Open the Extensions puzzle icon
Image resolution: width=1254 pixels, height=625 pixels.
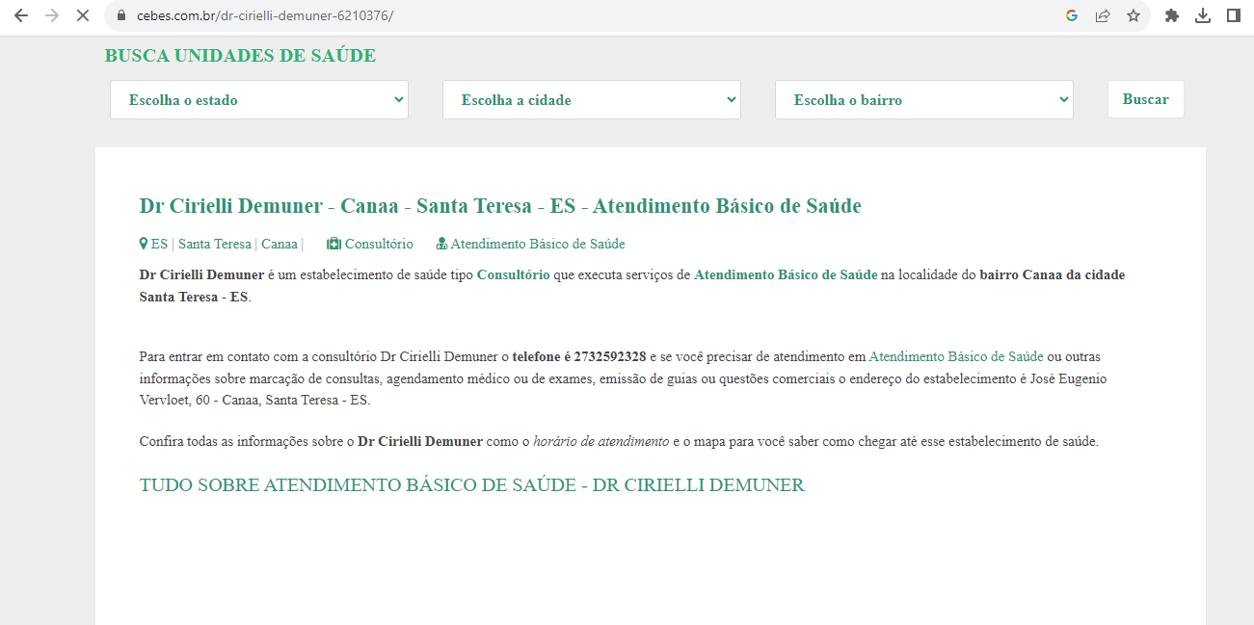pyautogui.click(x=1172, y=15)
